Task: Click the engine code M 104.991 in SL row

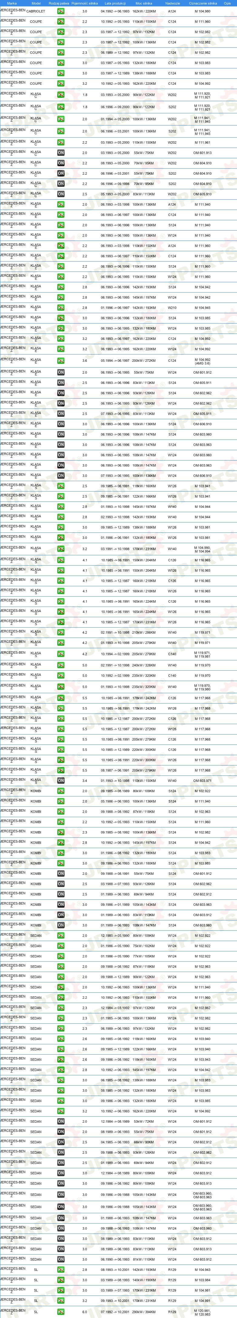Action: click(x=202, y=1301)
